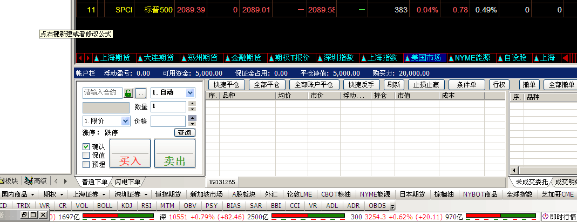Expand the '1.限价' order type dropdown
Viewport: 577px width, 222px height.
[x=126, y=121]
